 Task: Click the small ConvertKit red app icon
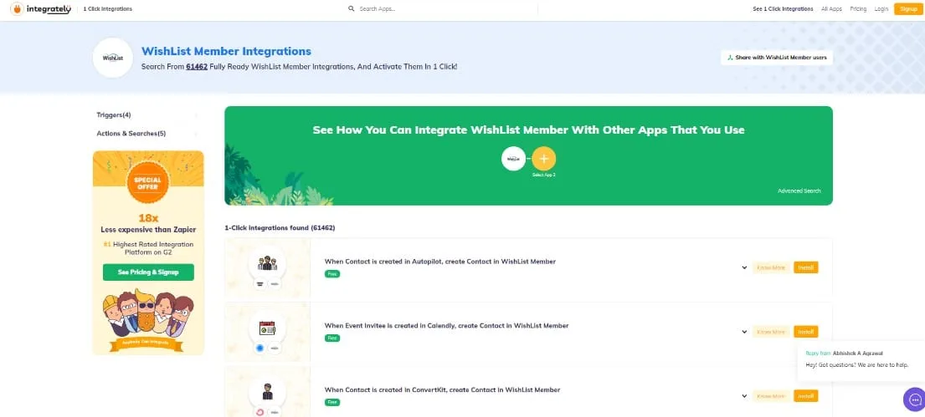pos(260,412)
